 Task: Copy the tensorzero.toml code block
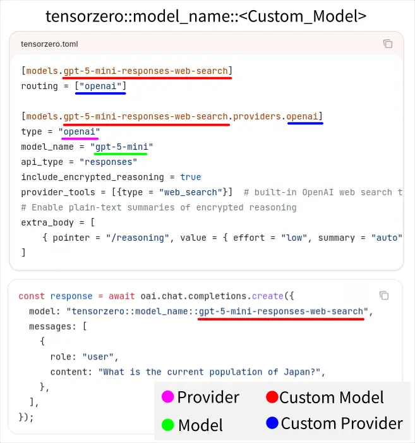tap(388, 44)
